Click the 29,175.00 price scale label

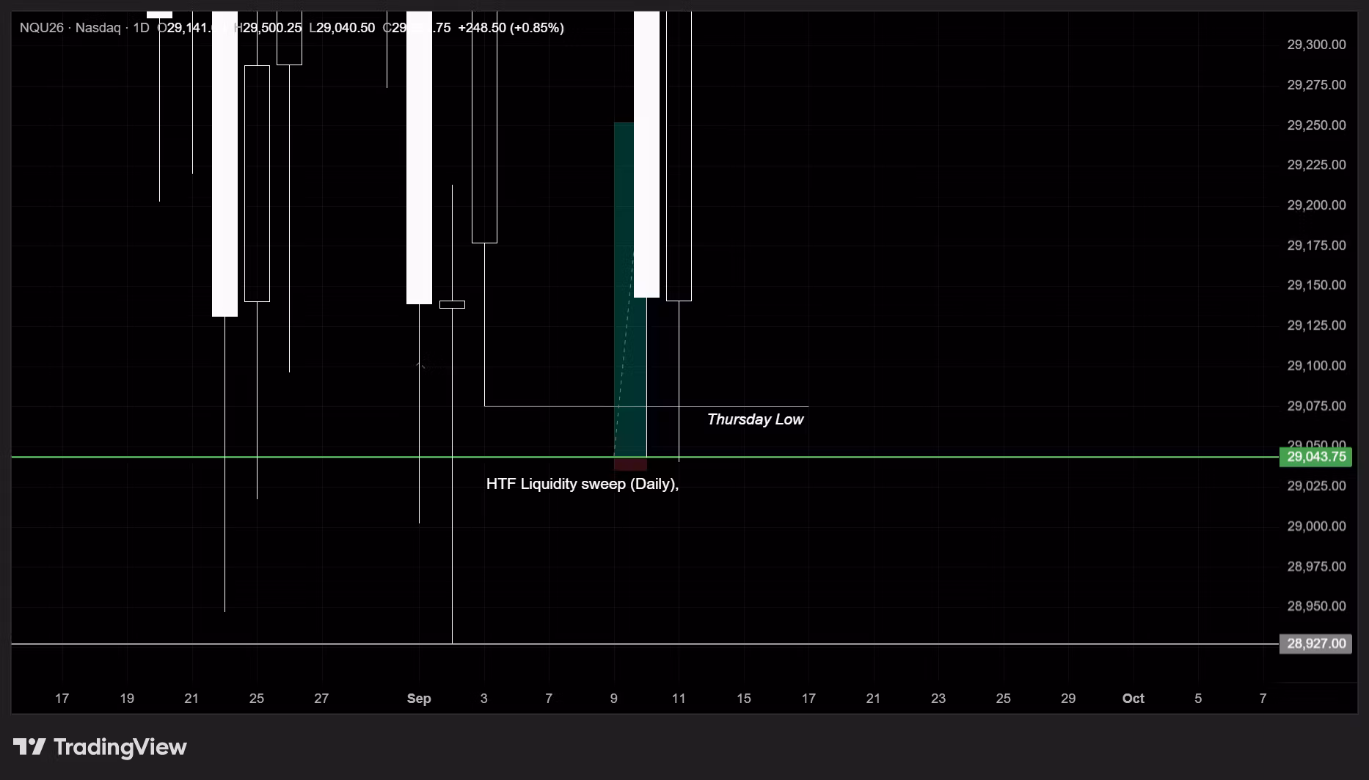coord(1316,246)
